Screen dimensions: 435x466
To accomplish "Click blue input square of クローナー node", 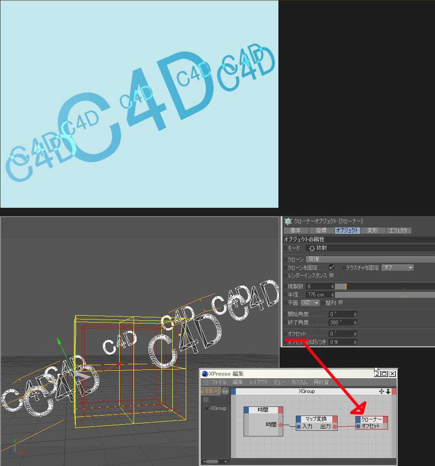I will [x=358, y=419].
